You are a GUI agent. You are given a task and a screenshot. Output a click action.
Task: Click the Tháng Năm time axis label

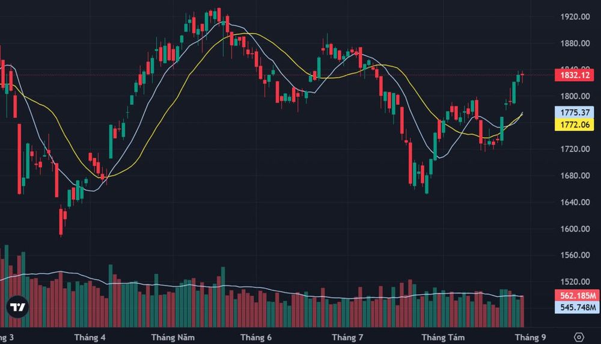(x=173, y=337)
